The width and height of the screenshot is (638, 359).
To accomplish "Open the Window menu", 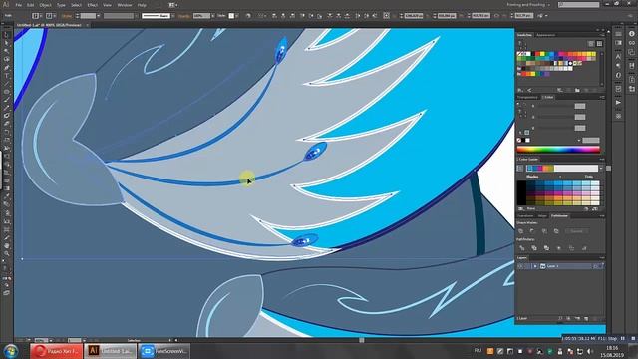I will coord(124,5).
